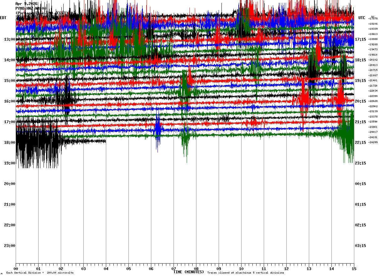
Task: Select the 16:00 EDT time label
Action: click(x=10, y=101)
